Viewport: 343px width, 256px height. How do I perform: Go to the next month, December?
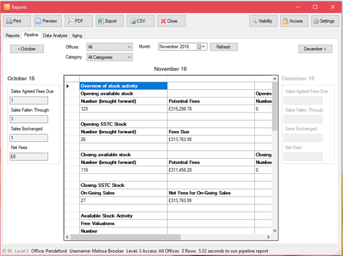point(315,49)
